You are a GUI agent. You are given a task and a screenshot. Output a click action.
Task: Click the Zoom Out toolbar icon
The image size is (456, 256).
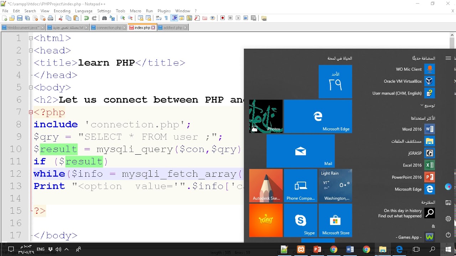tap(130, 18)
